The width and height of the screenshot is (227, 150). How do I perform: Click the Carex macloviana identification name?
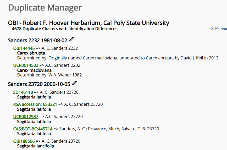coord(34,70)
